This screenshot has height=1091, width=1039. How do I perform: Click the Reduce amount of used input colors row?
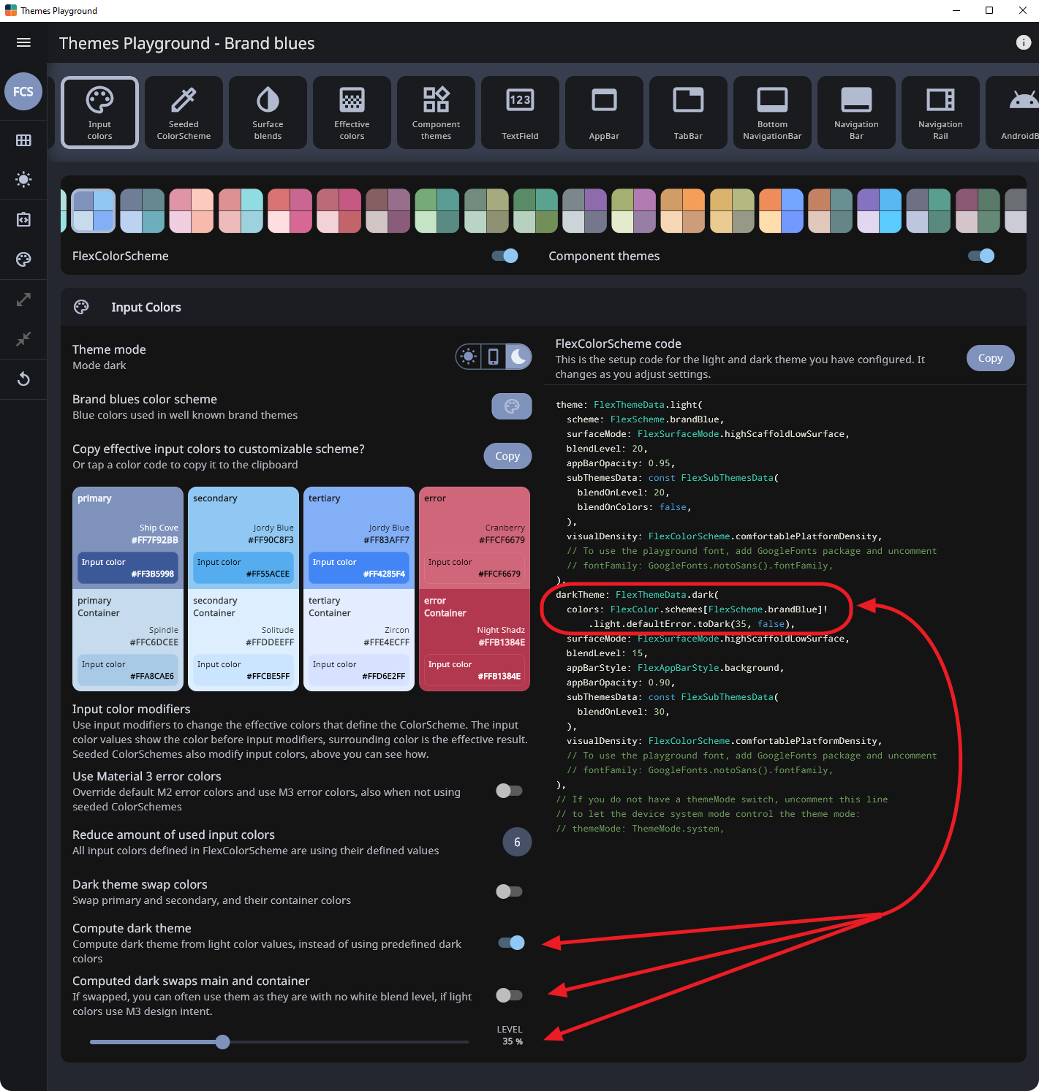click(301, 843)
